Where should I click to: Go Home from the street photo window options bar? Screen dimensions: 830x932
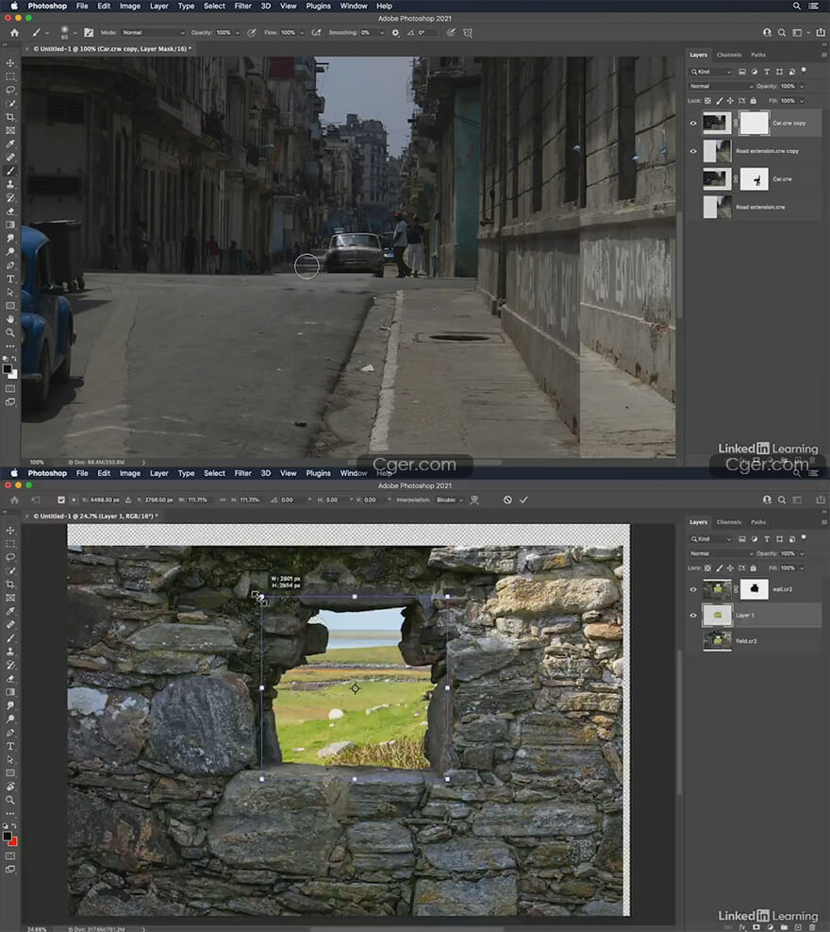click(14, 33)
